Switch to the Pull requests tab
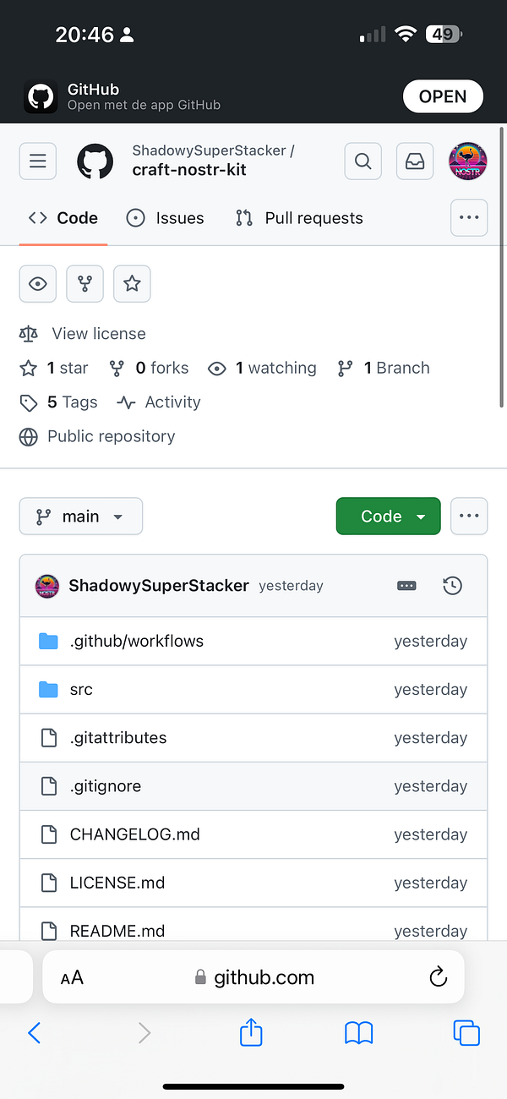Screen dimensions: 507x1099 pyautogui.click(x=299, y=218)
